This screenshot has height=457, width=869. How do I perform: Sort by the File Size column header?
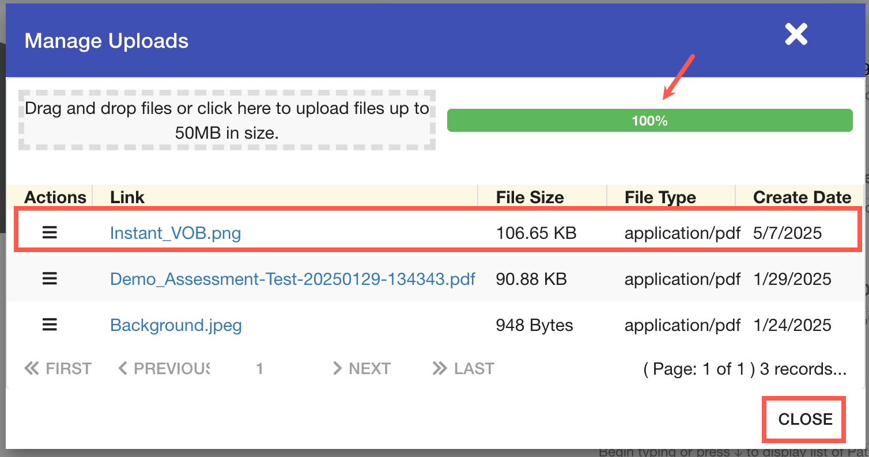point(530,197)
